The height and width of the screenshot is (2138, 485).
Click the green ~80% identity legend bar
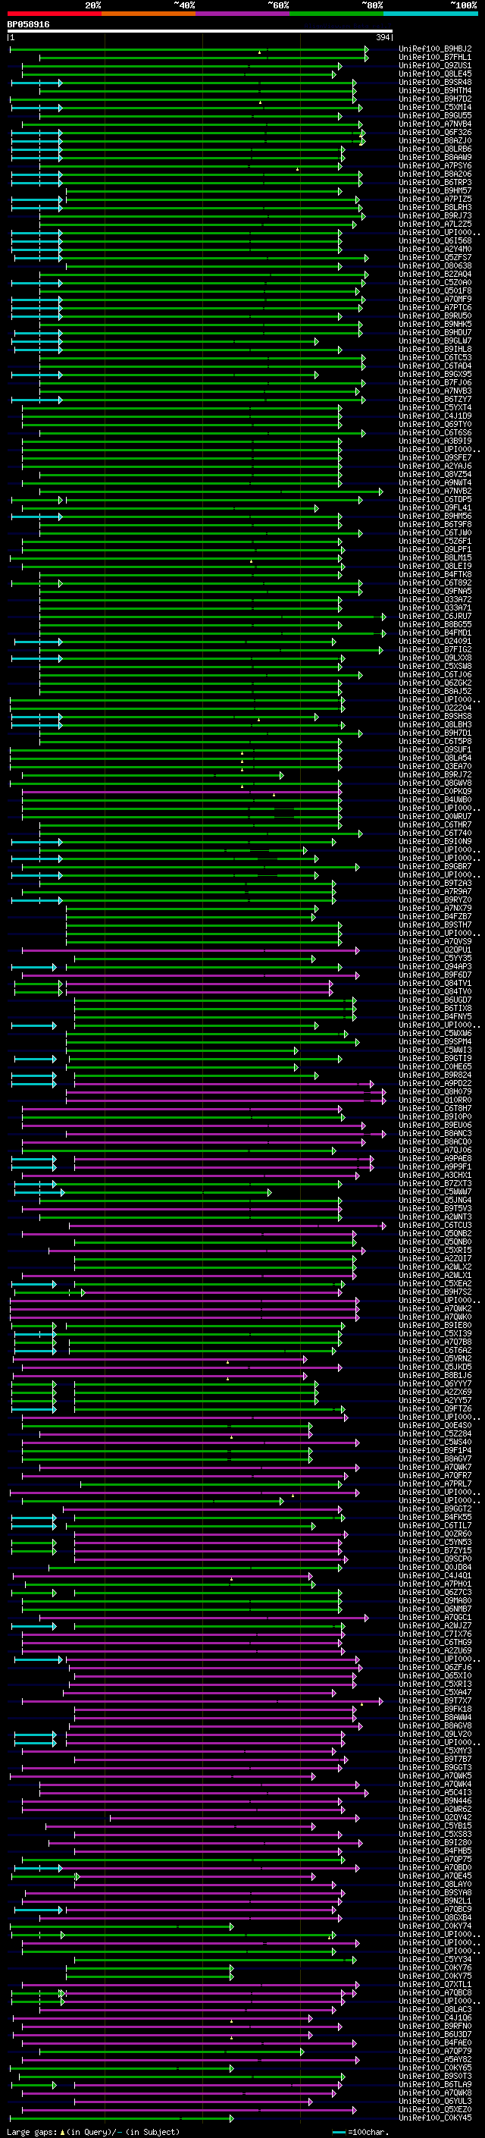coord(336,14)
